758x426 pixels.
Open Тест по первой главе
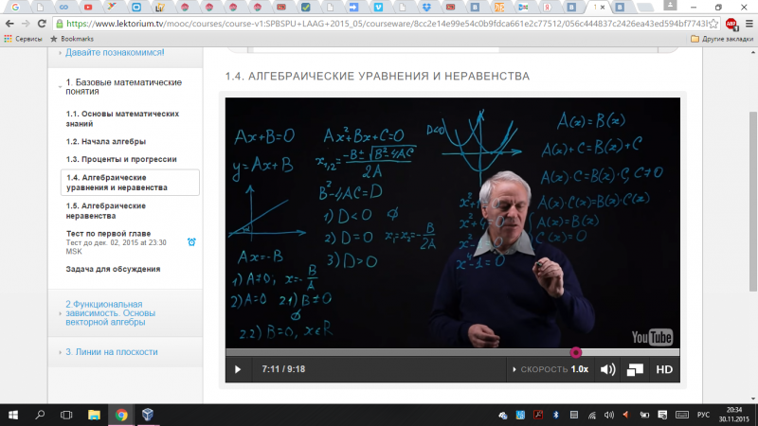(108, 234)
